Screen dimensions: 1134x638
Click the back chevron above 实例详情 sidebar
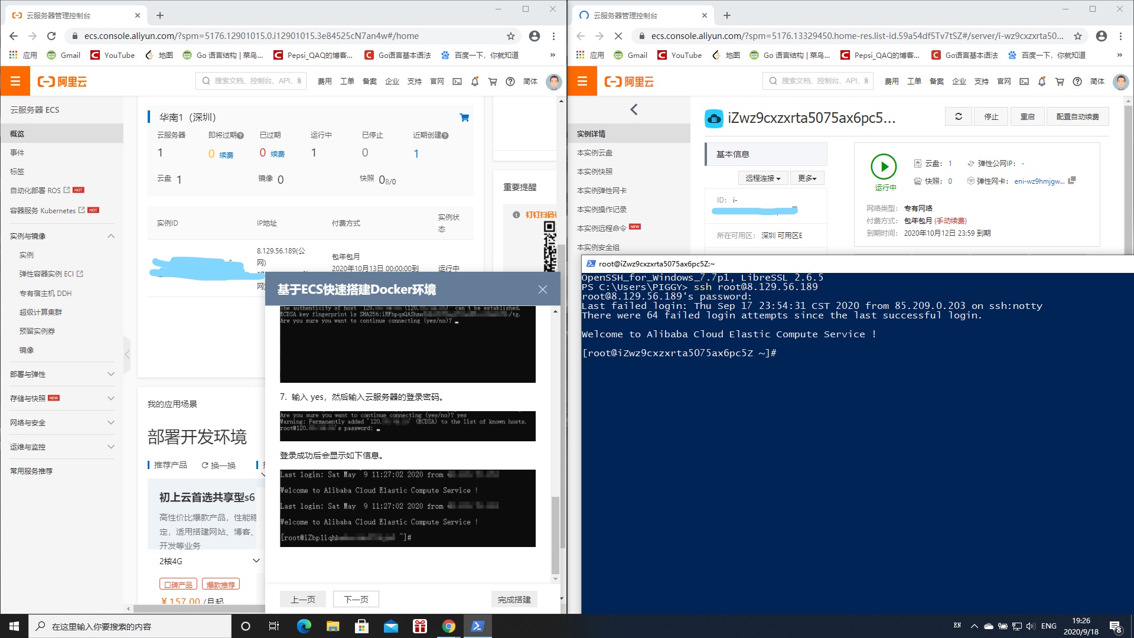pos(634,109)
